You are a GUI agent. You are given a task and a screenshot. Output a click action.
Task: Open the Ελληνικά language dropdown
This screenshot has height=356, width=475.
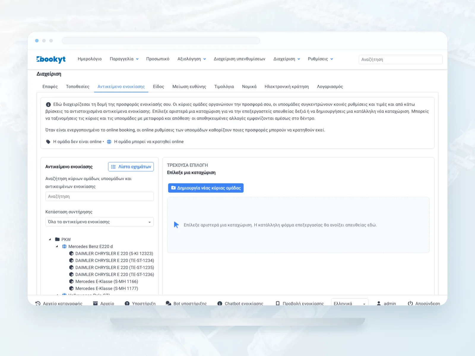350,303
